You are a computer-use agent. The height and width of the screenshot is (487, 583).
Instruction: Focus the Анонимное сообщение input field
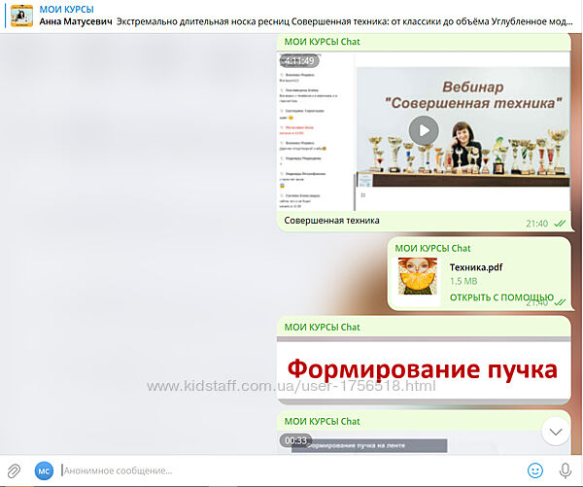pyautogui.click(x=282, y=470)
